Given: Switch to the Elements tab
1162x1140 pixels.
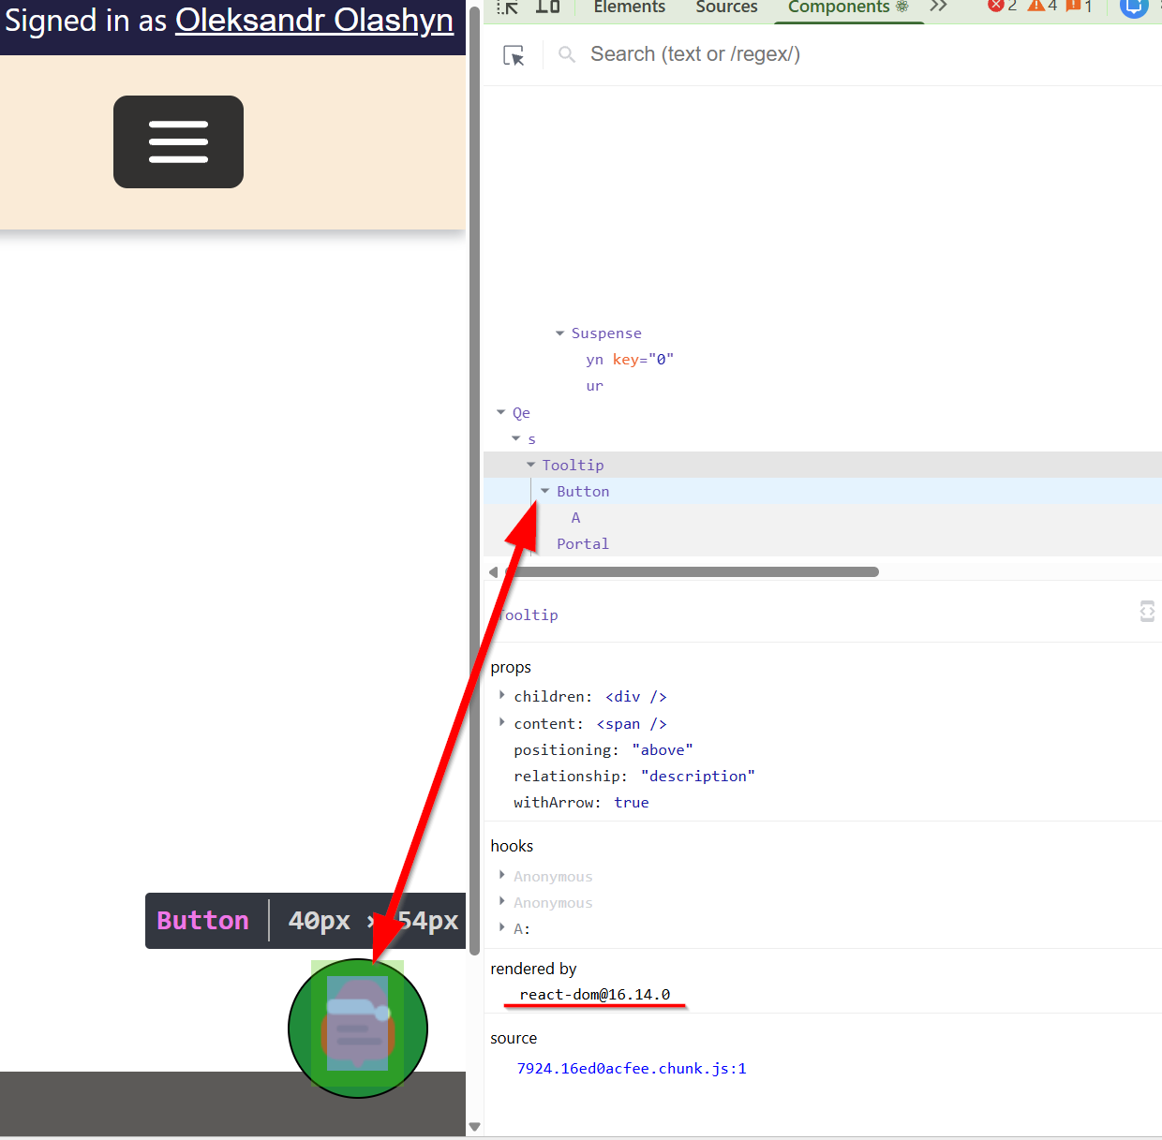Looking at the screenshot, I should pyautogui.click(x=628, y=7).
